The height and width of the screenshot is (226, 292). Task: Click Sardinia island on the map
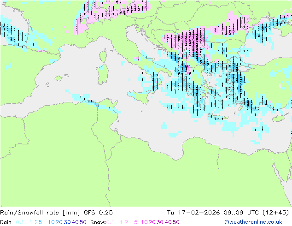coord(102,75)
